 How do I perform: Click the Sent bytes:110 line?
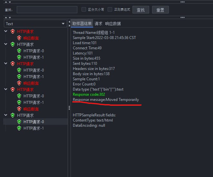tap(85, 64)
